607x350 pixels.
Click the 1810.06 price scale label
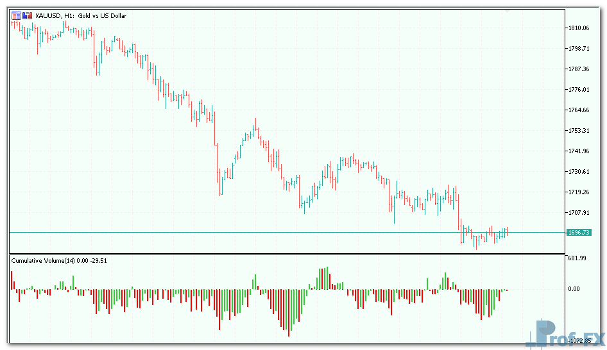point(578,28)
